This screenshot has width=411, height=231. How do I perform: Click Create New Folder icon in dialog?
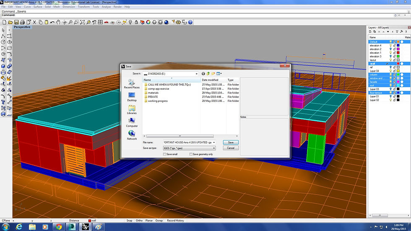pyautogui.click(x=213, y=73)
